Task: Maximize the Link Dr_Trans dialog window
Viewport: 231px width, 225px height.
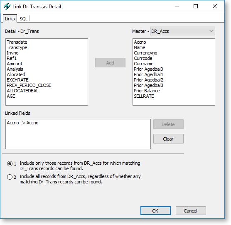Action: [196, 6]
